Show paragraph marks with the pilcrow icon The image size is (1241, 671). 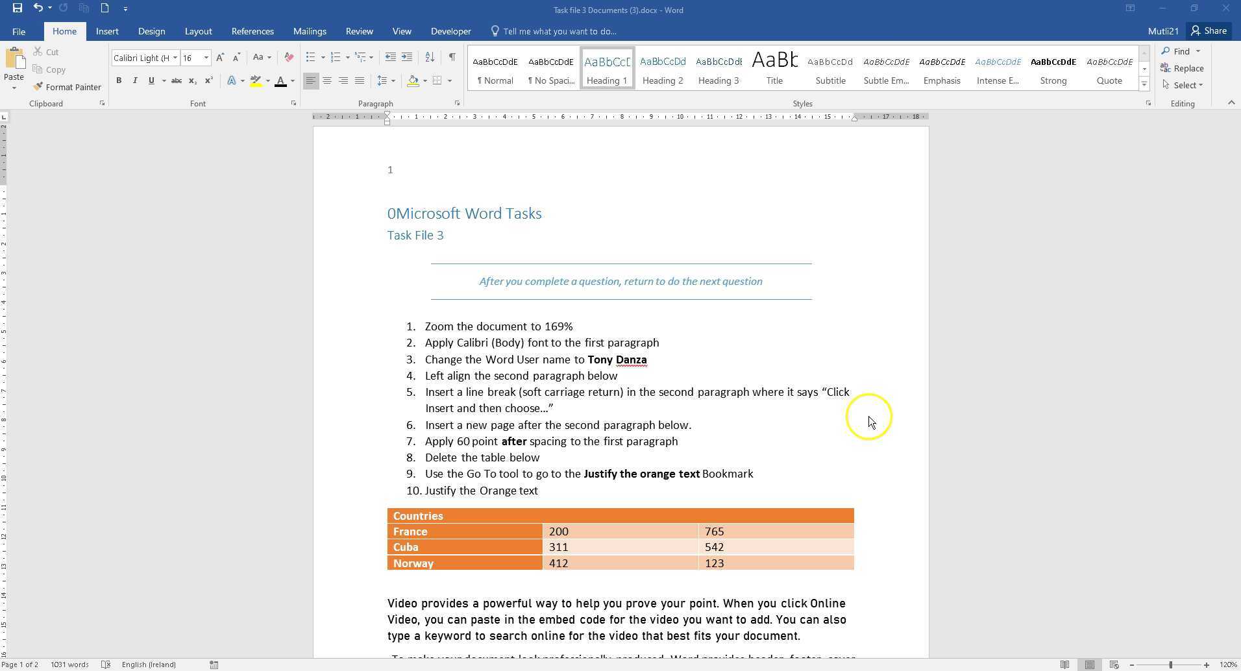[x=452, y=57]
